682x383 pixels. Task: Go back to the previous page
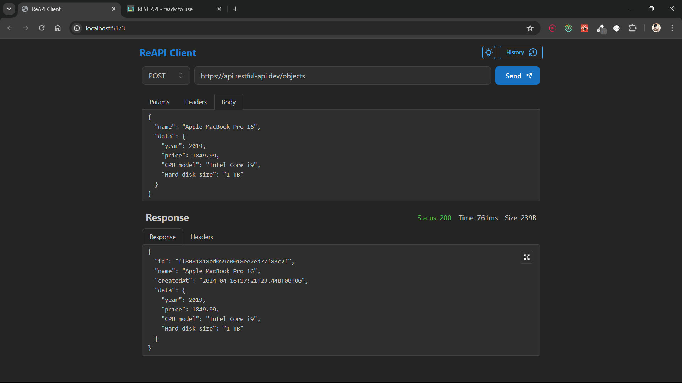10,28
